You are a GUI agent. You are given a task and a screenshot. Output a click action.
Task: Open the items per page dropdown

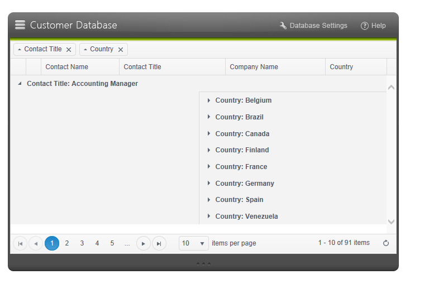[x=202, y=243]
